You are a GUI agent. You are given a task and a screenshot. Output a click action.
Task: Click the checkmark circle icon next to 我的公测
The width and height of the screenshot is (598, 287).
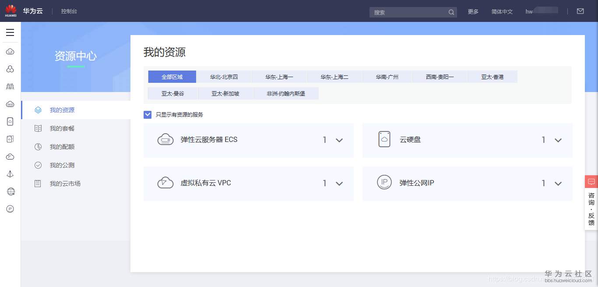click(38, 165)
